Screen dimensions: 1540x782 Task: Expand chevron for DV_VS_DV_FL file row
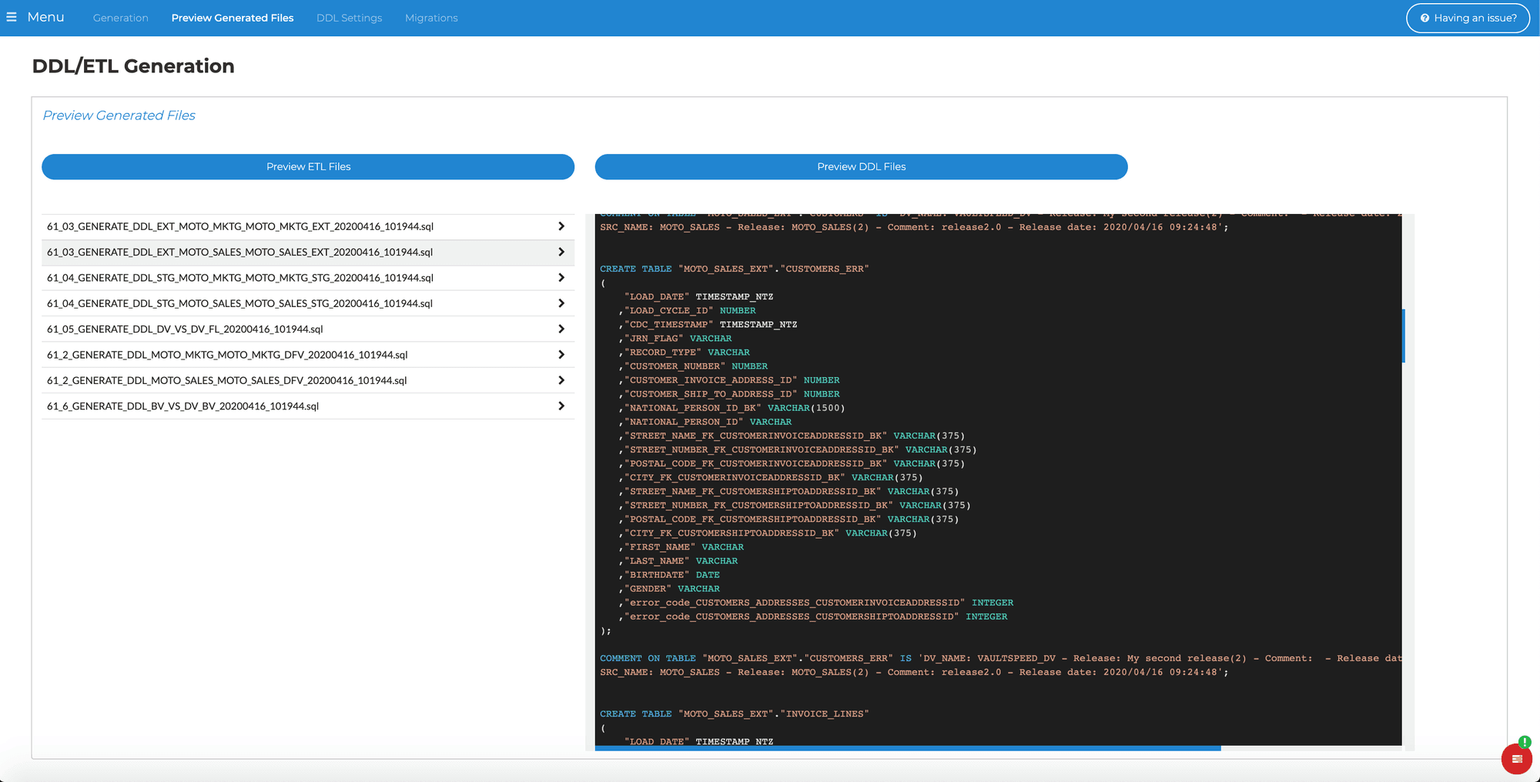pyautogui.click(x=561, y=329)
